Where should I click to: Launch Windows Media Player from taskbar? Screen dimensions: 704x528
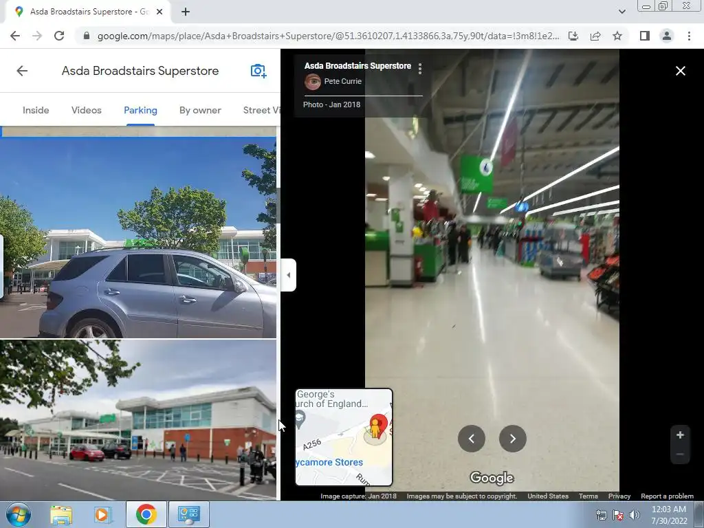click(x=102, y=515)
